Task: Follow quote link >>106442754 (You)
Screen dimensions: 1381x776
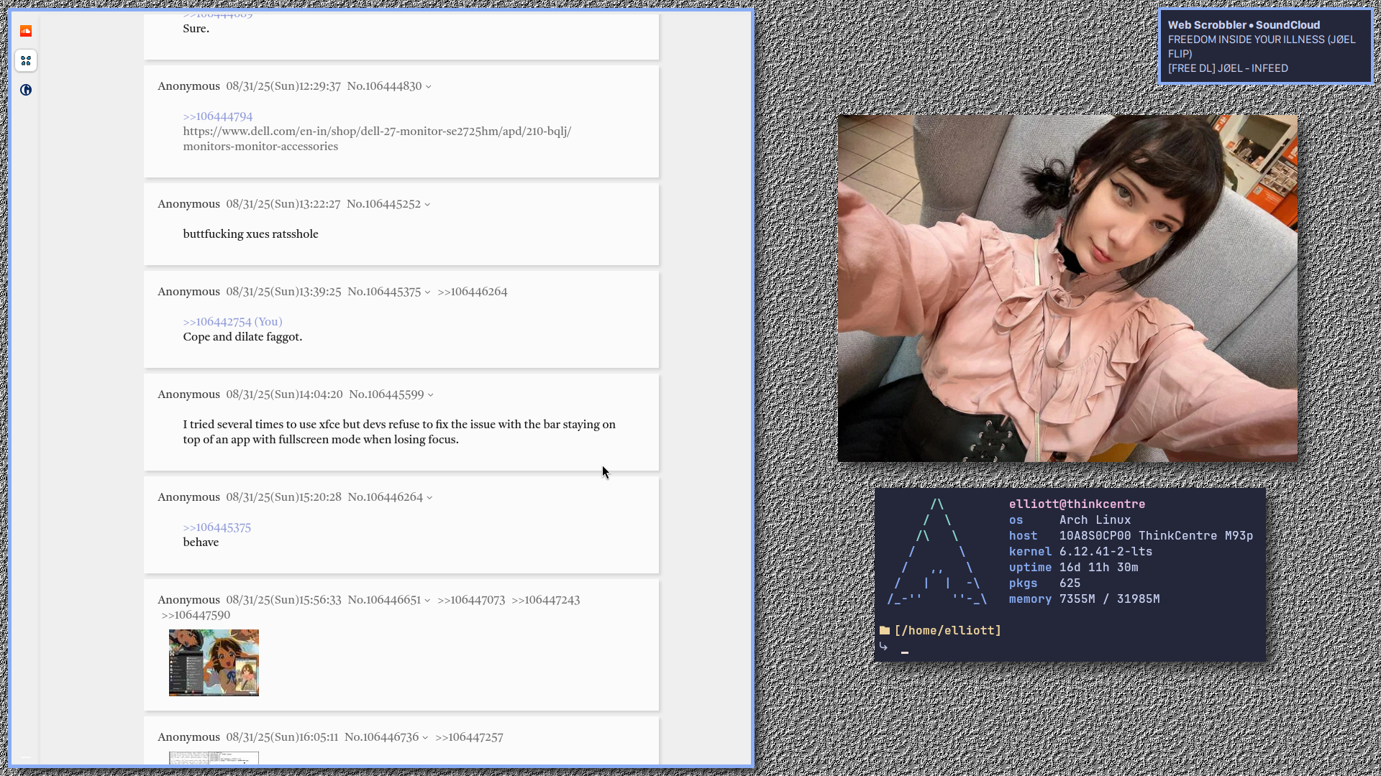Action: (232, 322)
